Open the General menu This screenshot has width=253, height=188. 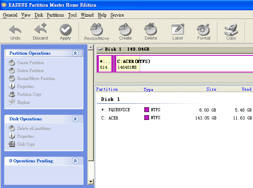(10, 15)
